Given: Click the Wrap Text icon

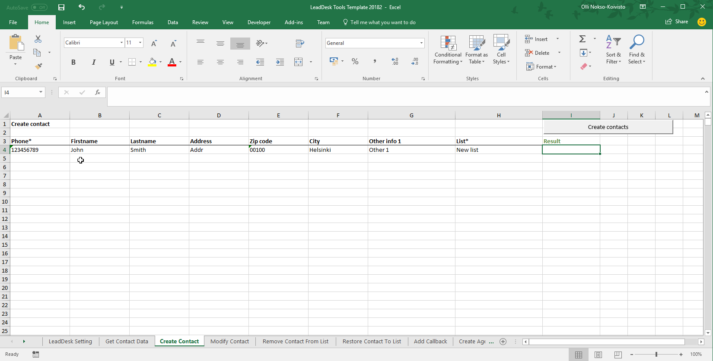Looking at the screenshot, I should click(300, 43).
